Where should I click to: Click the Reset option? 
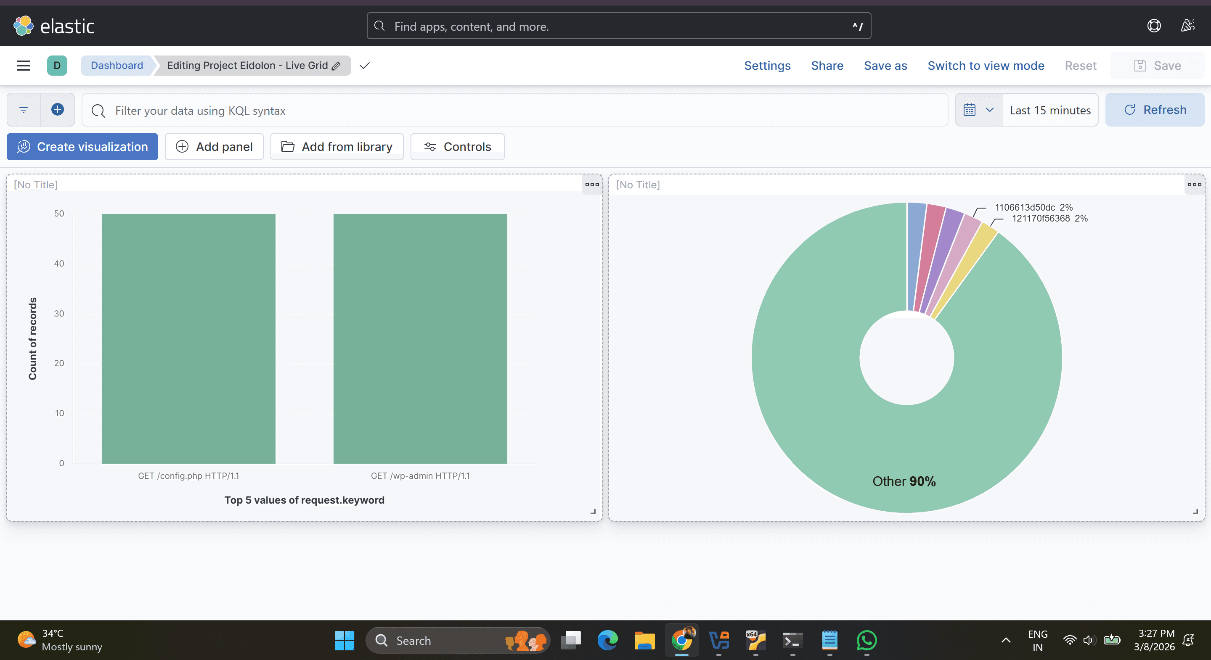[x=1080, y=65]
